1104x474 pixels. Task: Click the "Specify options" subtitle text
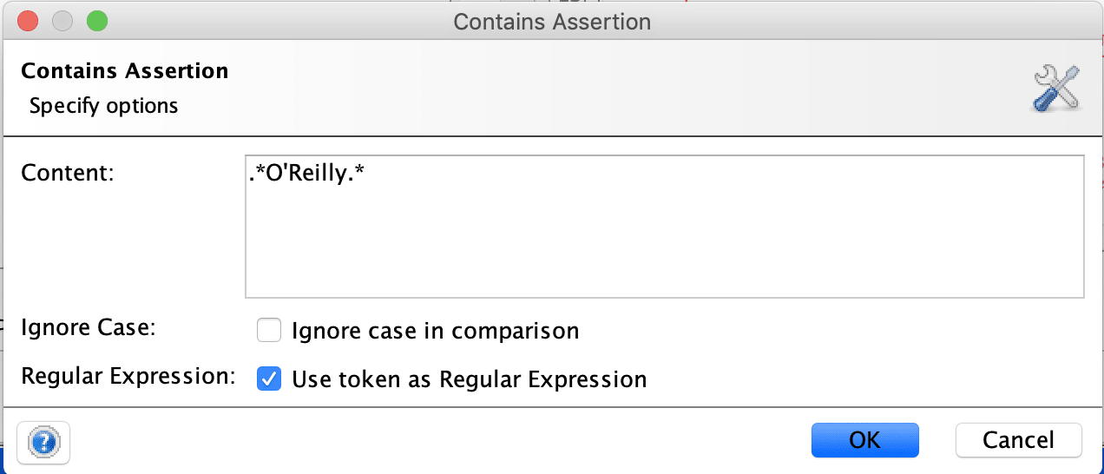coord(103,106)
